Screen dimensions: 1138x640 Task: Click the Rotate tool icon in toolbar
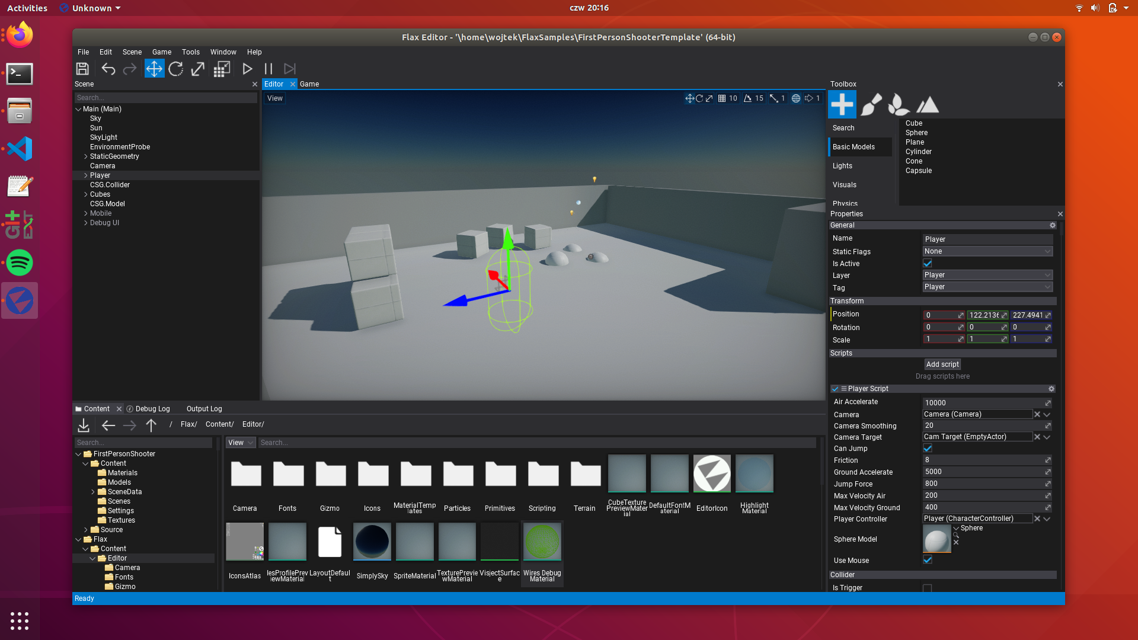tap(176, 69)
